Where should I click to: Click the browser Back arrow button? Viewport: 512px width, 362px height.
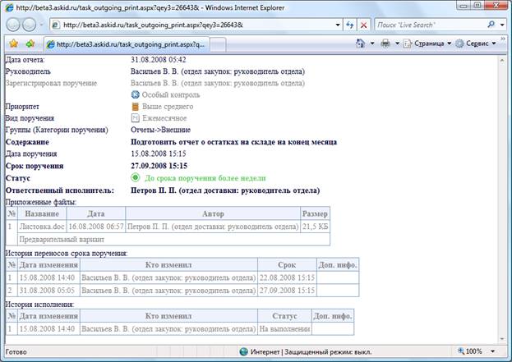pyautogui.click(x=12, y=25)
